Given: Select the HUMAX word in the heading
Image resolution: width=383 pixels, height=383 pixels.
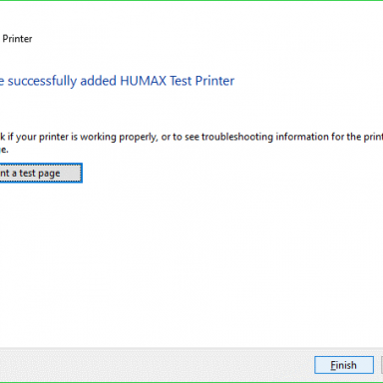Looking at the screenshot, I should [x=143, y=81].
